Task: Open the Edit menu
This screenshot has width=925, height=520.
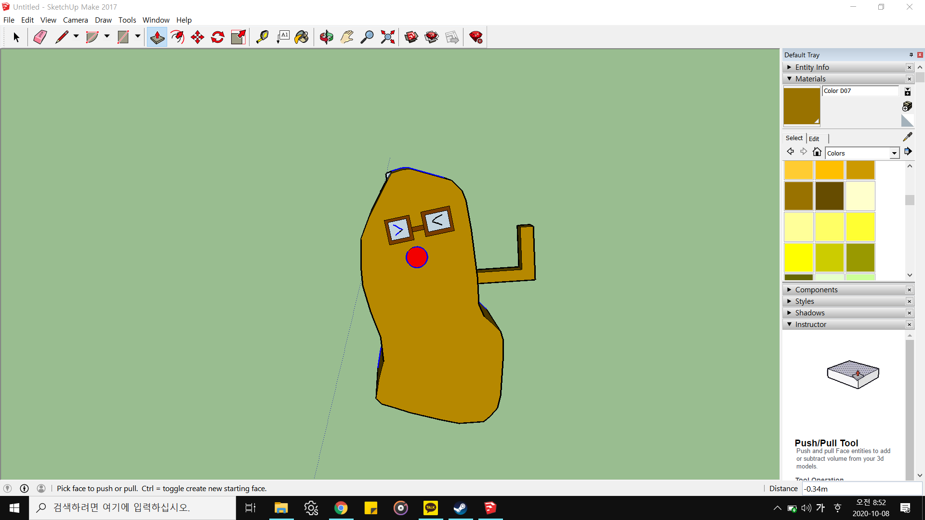Action: click(x=27, y=20)
